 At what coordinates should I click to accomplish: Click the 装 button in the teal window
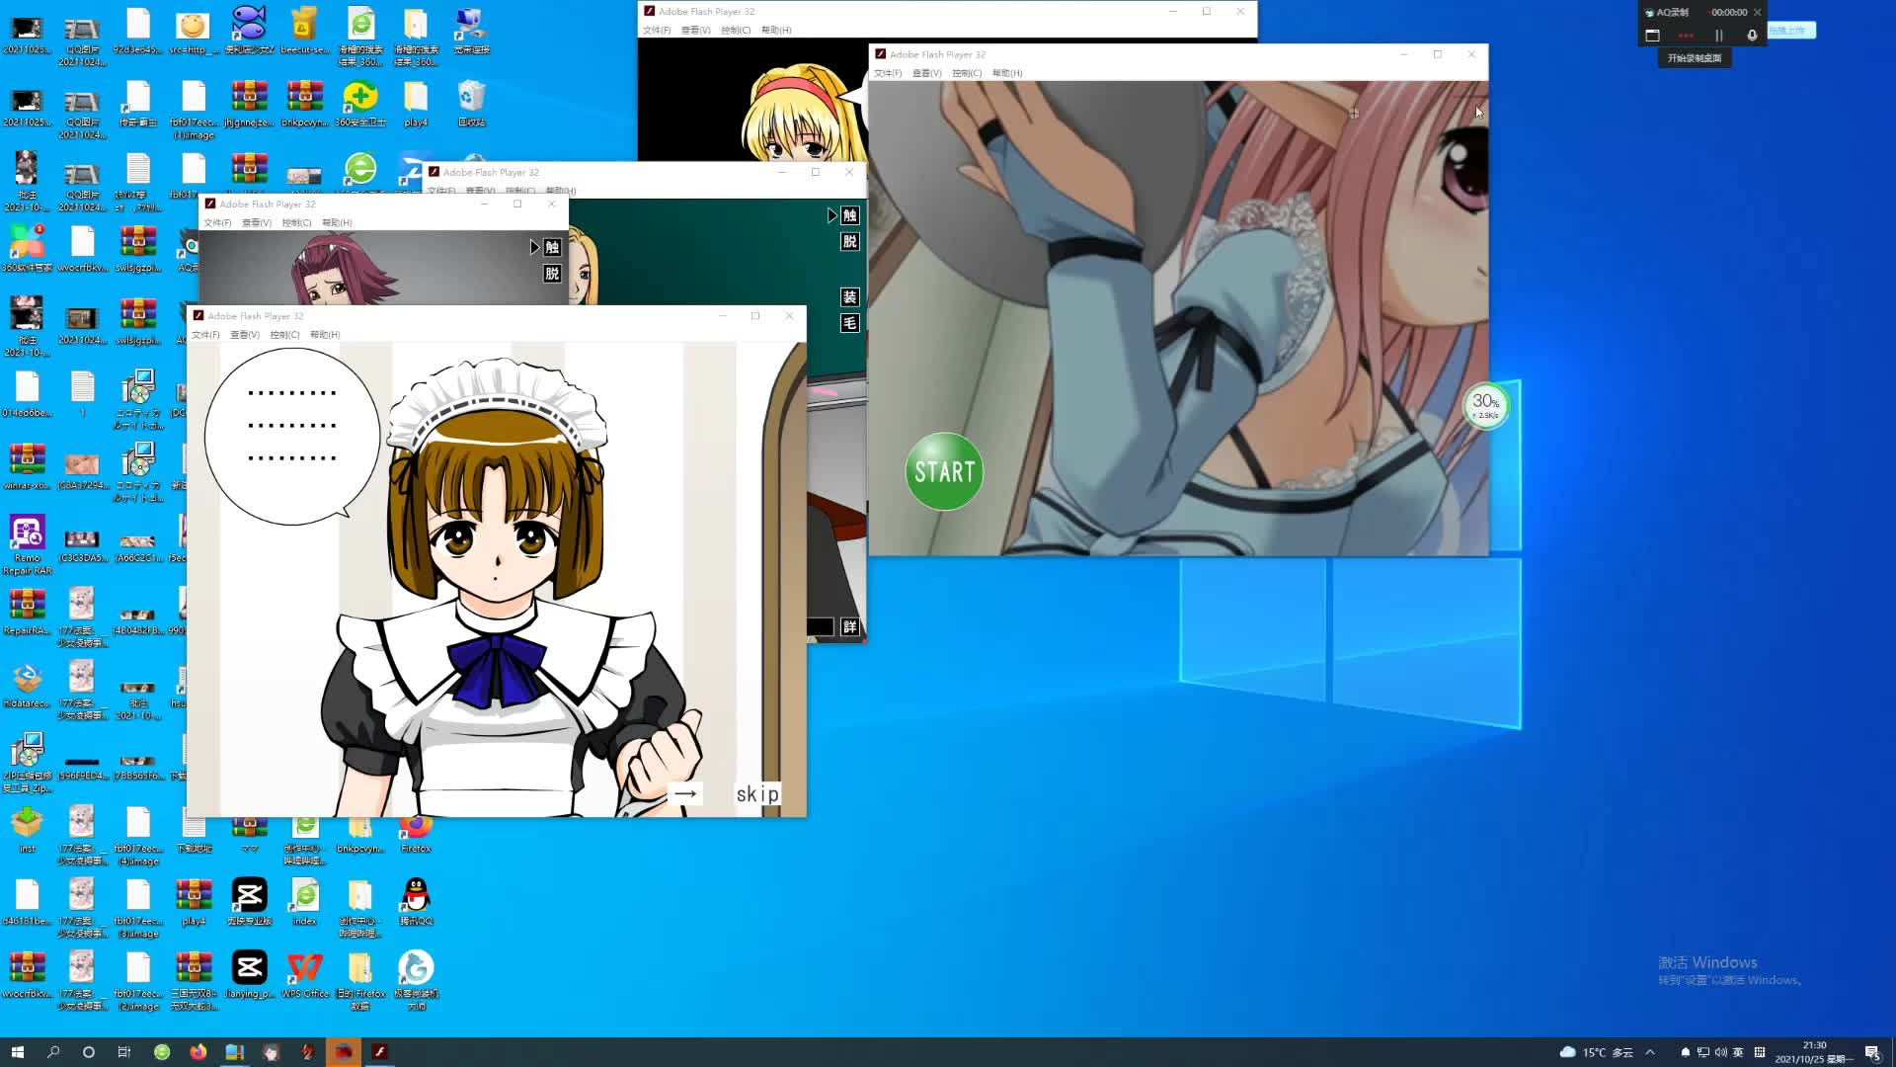coord(849,297)
